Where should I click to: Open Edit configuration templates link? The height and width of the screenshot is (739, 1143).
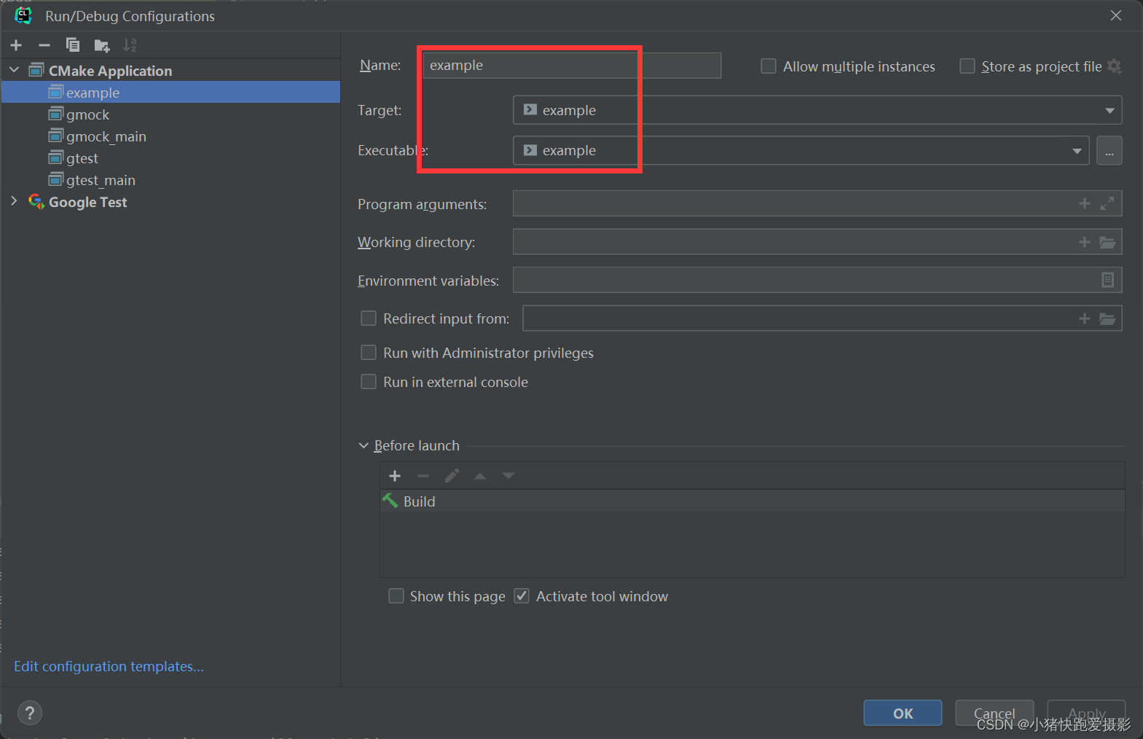tap(109, 666)
